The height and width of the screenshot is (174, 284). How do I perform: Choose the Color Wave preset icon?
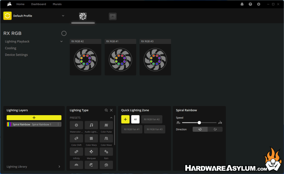click(x=106, y=138)
